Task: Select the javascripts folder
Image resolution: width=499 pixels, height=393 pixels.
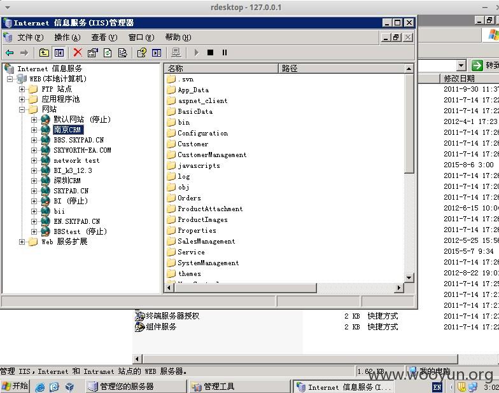Action: pyautogui.click(x=199, y=166)
